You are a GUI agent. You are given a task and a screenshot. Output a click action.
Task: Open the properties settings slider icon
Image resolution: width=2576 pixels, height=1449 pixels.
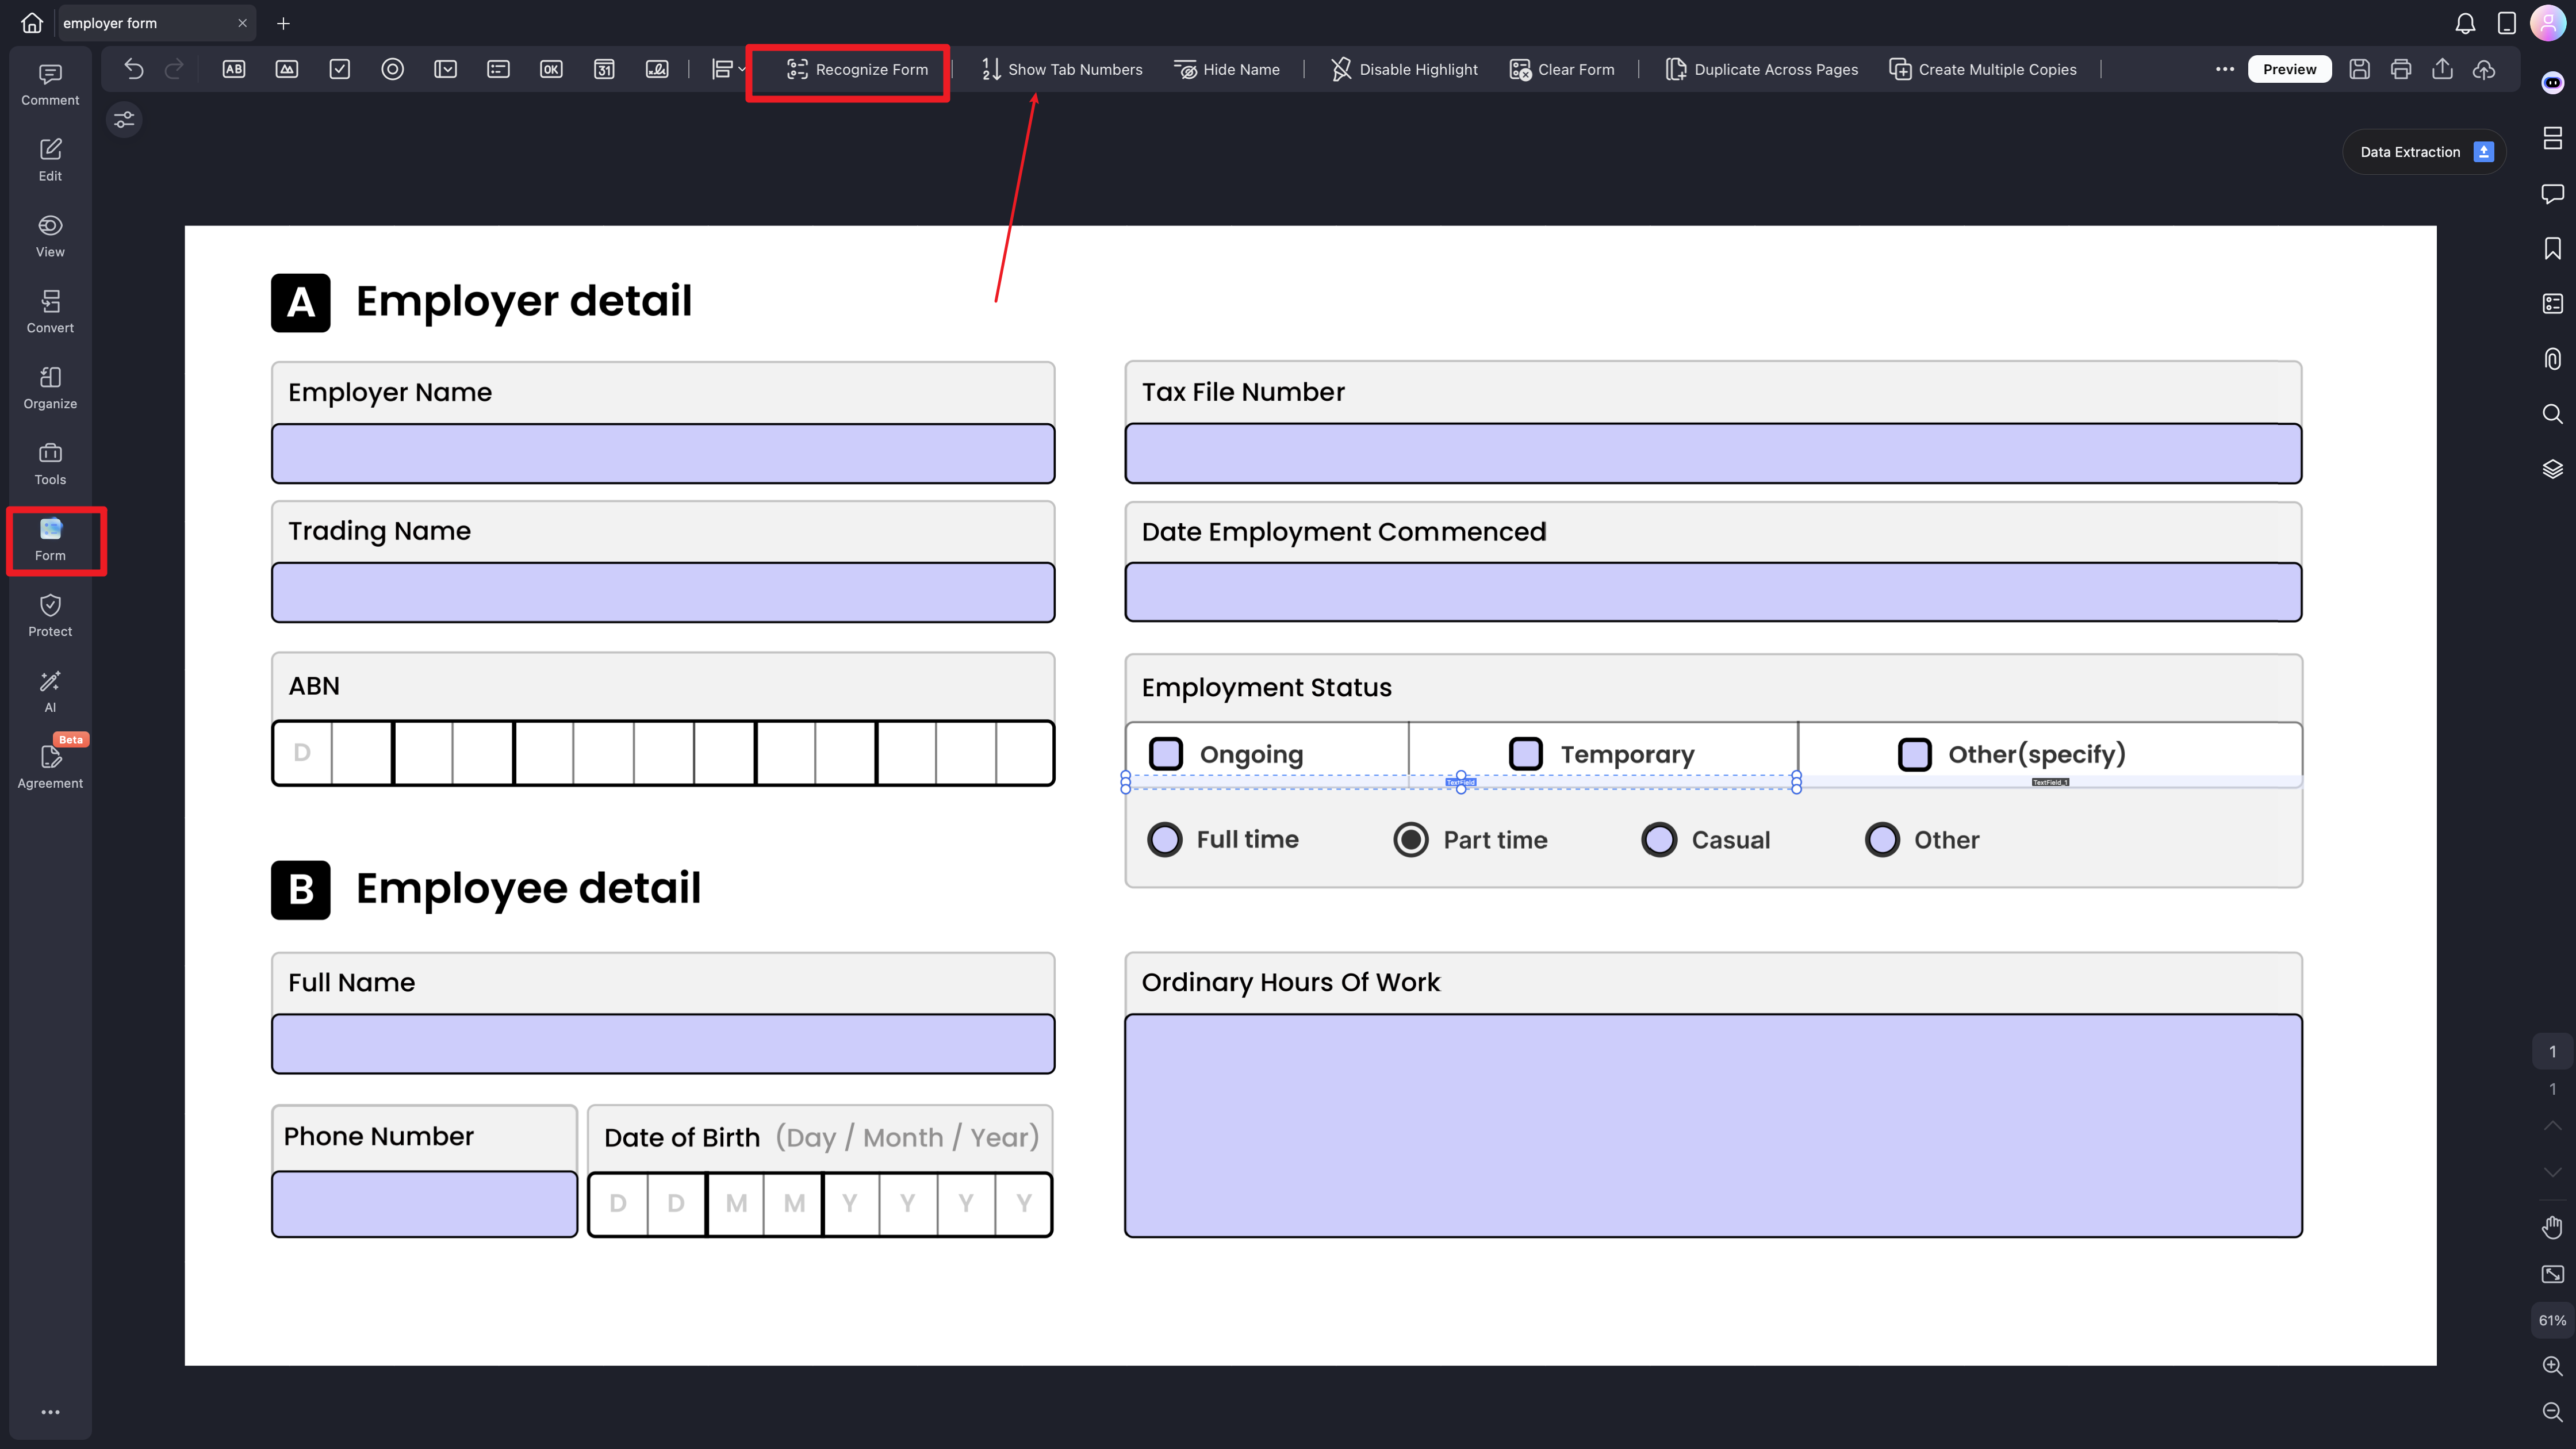[124, 120]
